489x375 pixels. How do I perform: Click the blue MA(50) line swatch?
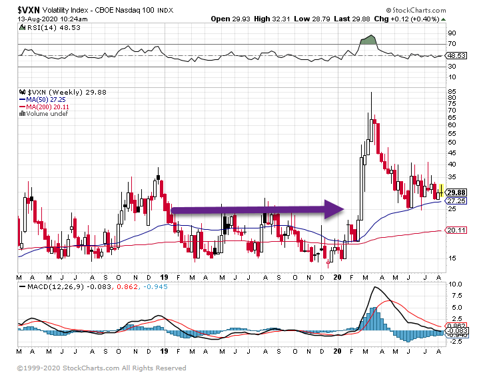pyautogui.click(x=22, y=100)
